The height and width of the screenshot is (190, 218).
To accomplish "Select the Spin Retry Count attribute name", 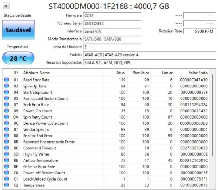I will click(x=38, y=117).
